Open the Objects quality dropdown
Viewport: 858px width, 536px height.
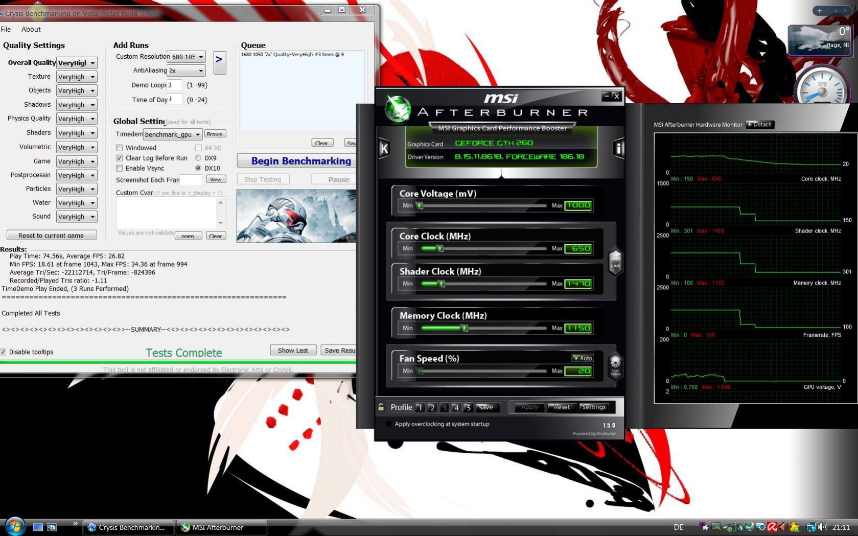point(77,90)
